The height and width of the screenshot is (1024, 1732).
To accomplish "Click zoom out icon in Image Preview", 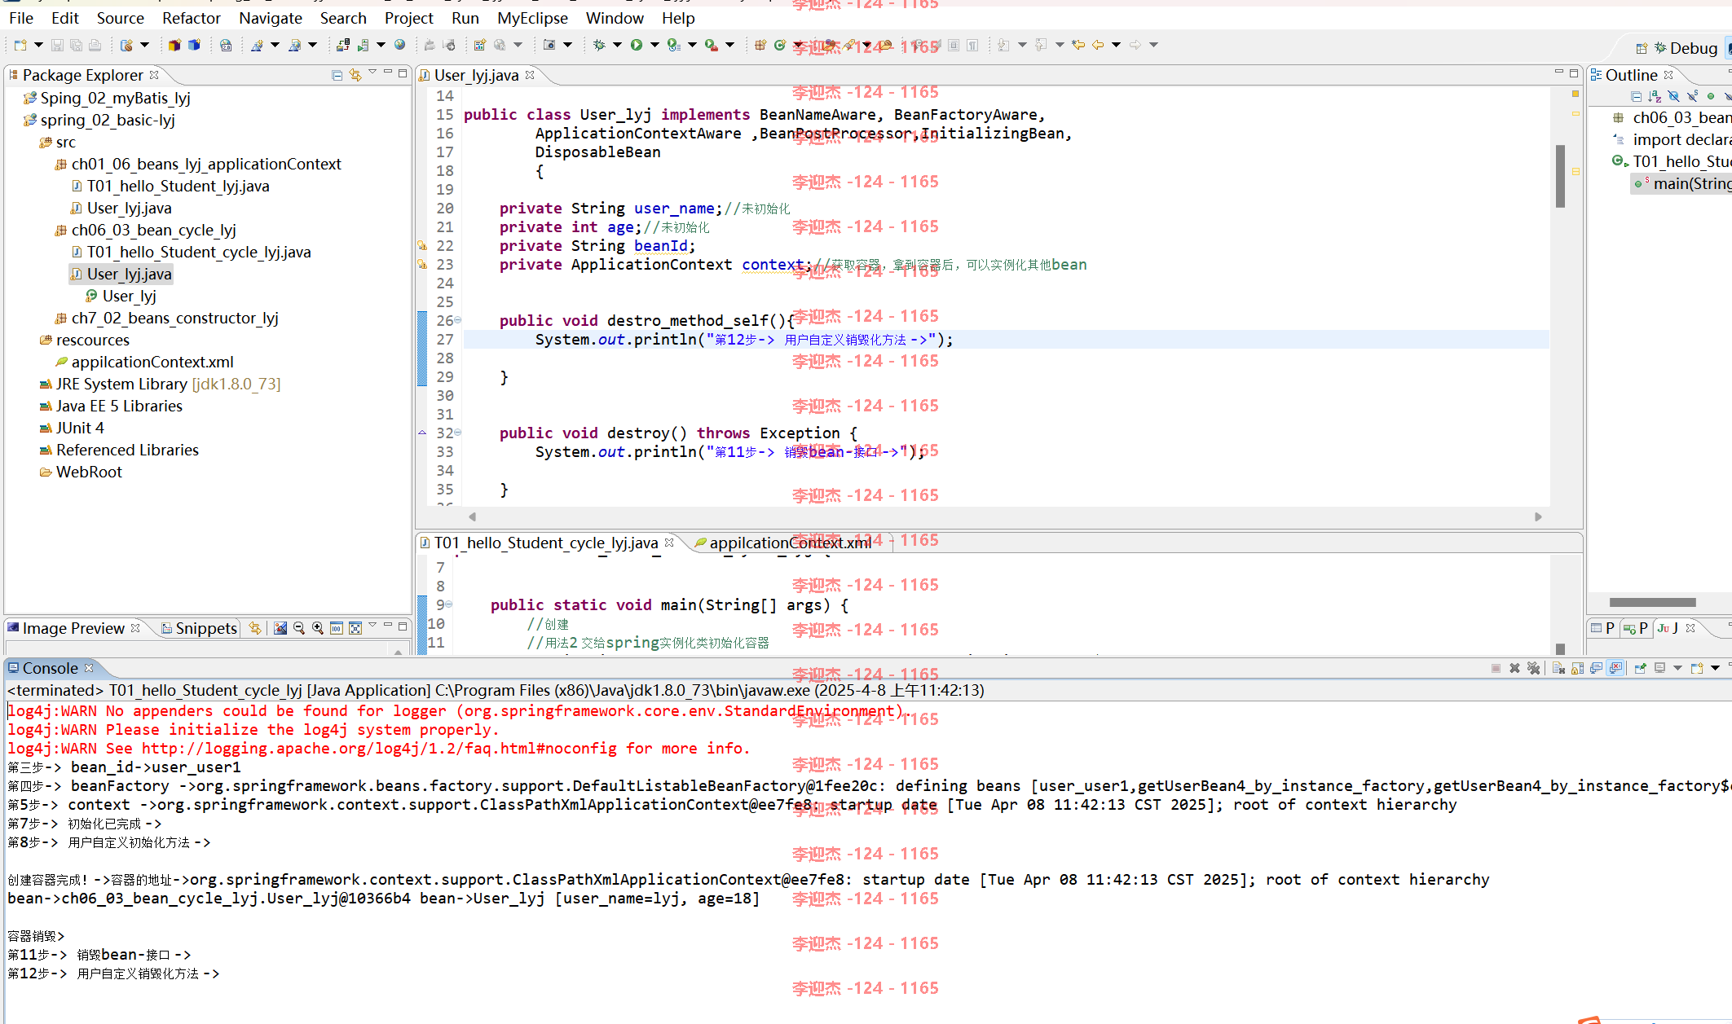I will click(299, 628).
